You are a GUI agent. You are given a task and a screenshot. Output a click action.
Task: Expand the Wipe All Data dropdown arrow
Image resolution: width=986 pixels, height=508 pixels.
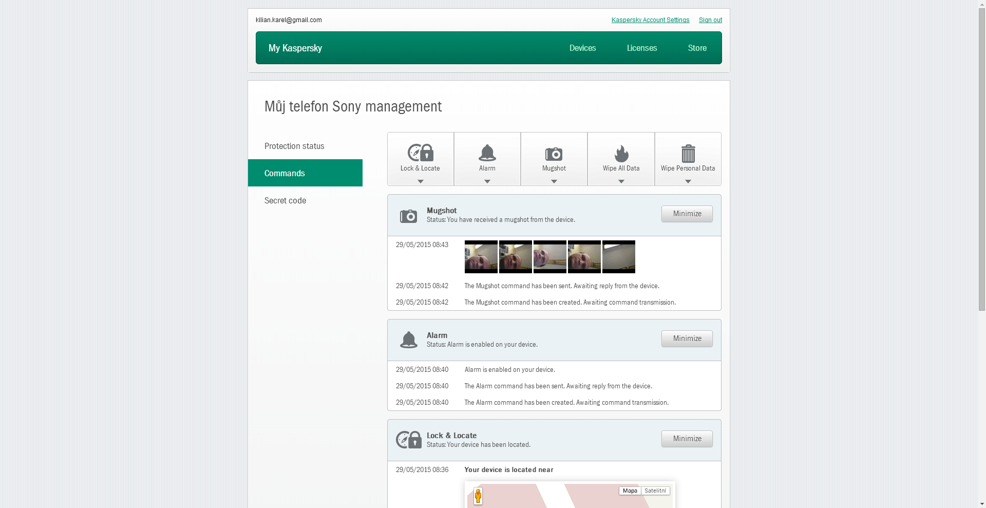[621, 181]
